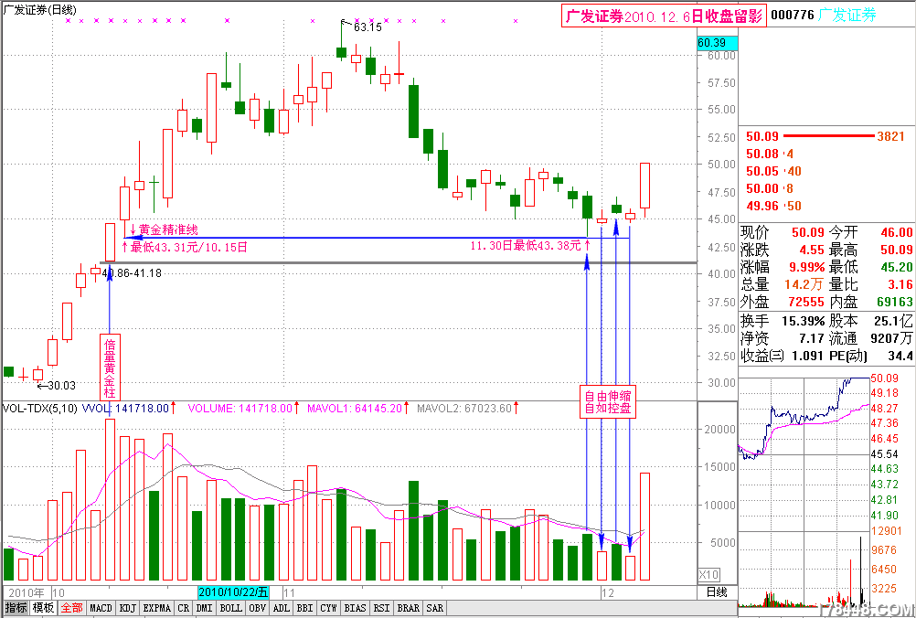Image resolution: width=916 pixels, height=618 pixels.
Task: Click the 换手 value 15.39%
Action: [804, 321]
